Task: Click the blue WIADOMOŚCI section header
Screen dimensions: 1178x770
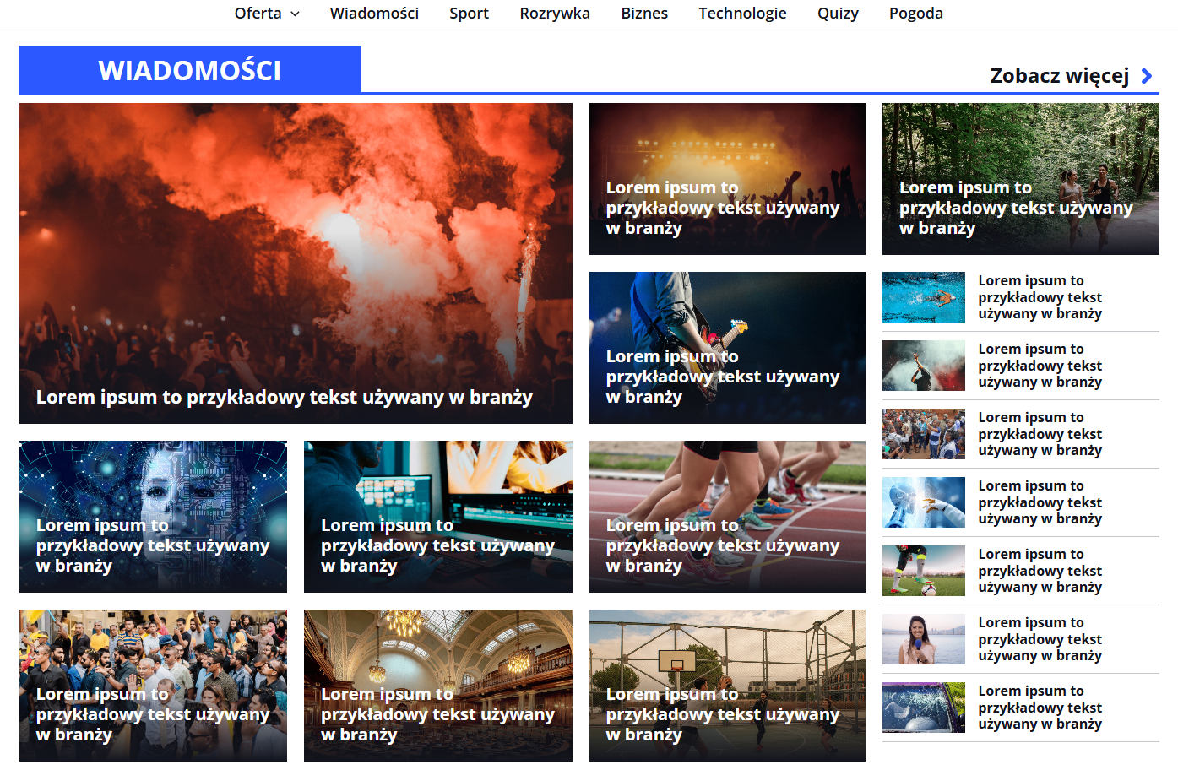Action: tap(190, 70)
